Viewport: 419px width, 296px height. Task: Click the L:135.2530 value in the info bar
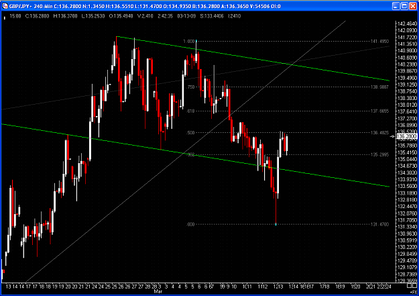click(93, 16)
